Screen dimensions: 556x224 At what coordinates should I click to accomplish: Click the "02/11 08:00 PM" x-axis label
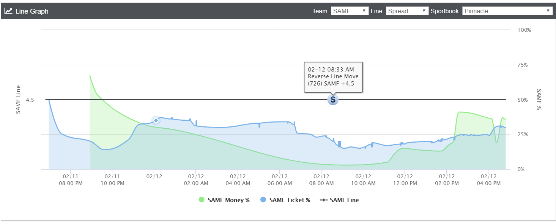[x=70, y=180]
